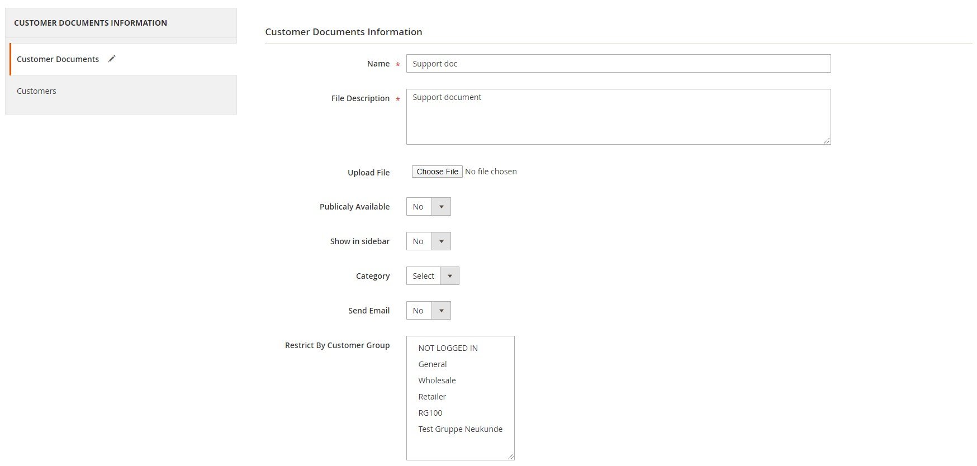
Task: Click the Restrict By Customer Group label
Action: pyautogui.click(x=337, y=345)
